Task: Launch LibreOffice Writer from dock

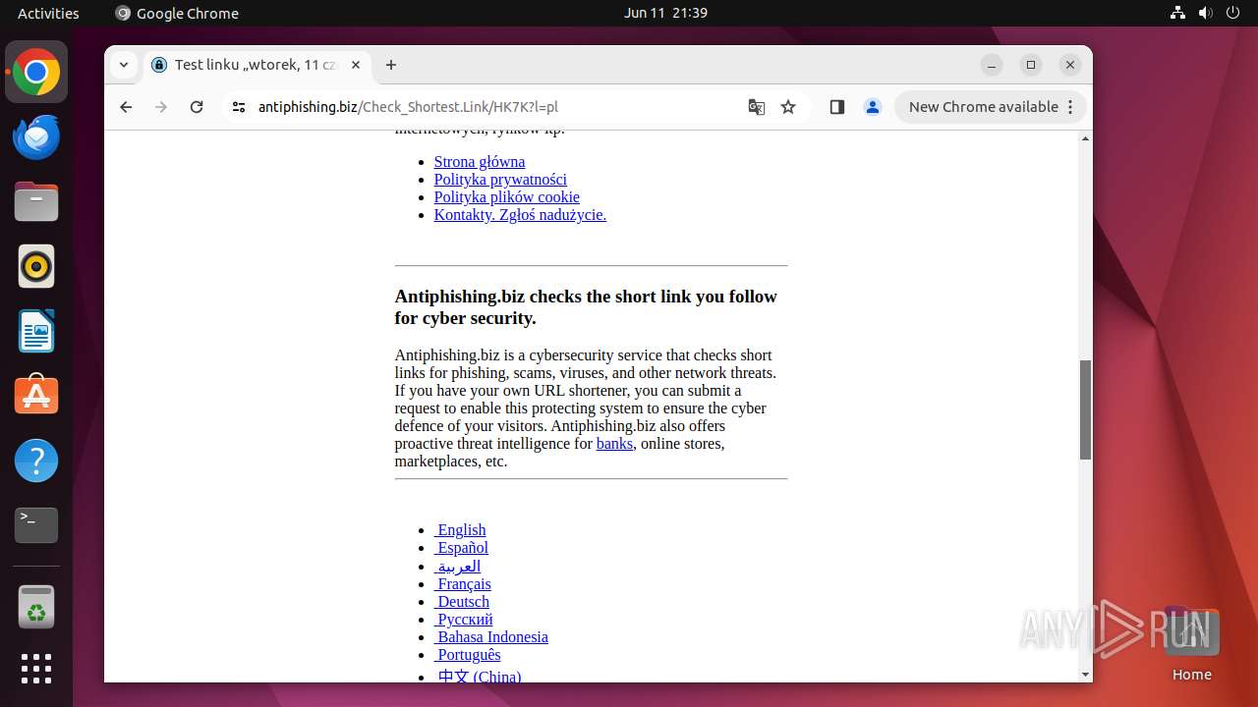Action: [x=36, y=331]
